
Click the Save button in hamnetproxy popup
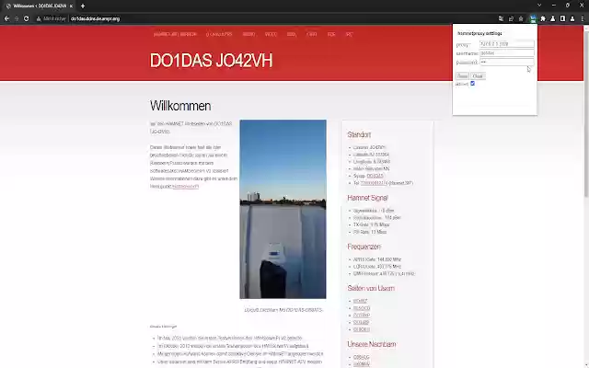point(462,75)
